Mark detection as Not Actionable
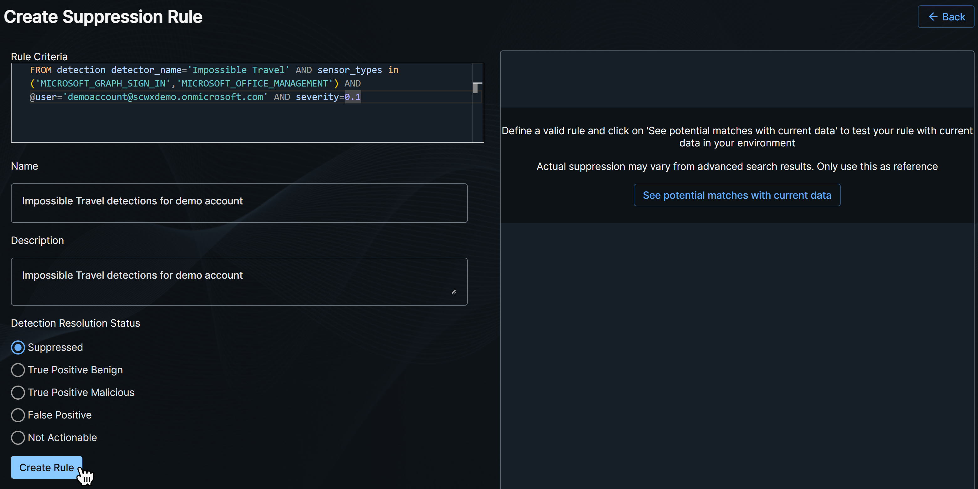This screenshot has height=489, width=978. (x=18, y=437)
